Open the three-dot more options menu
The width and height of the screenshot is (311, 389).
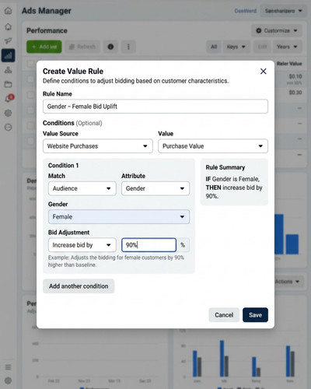point(128,47)
